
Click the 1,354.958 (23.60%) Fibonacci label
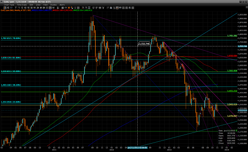pyautogui.click(x=11, y=102)
